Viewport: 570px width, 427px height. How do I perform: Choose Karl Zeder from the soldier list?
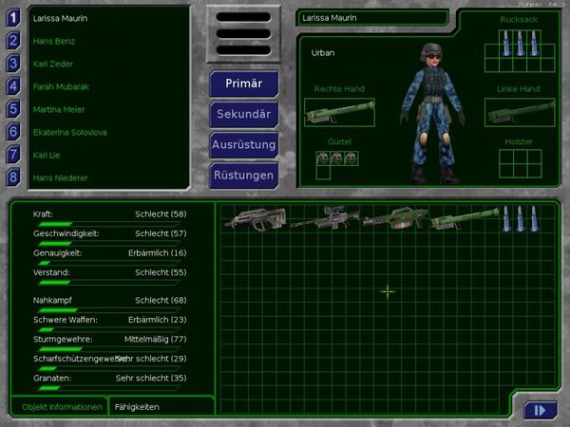[x=54, y=64]
